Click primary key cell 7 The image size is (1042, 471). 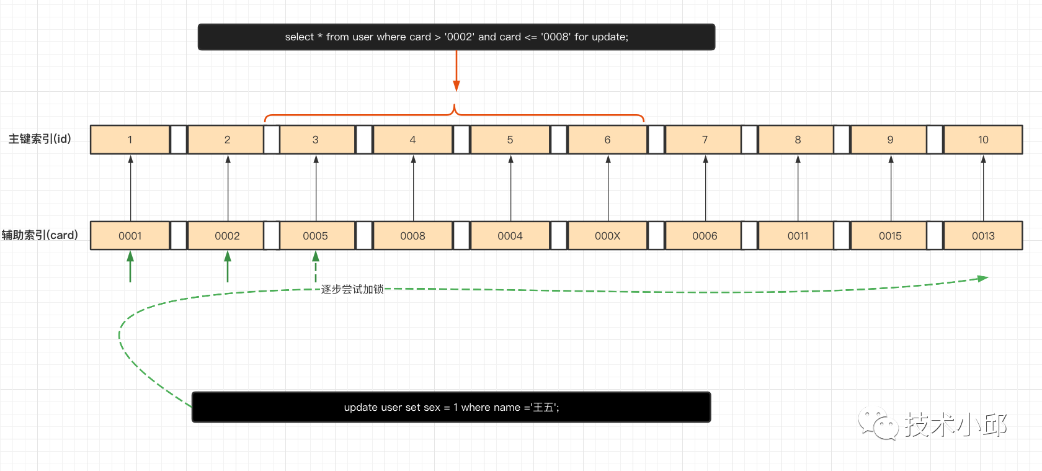click(705, 140)
